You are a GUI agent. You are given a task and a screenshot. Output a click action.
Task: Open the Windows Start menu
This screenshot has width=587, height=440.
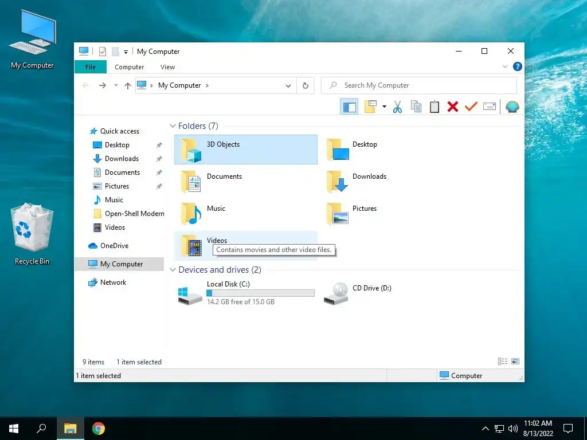14,429
